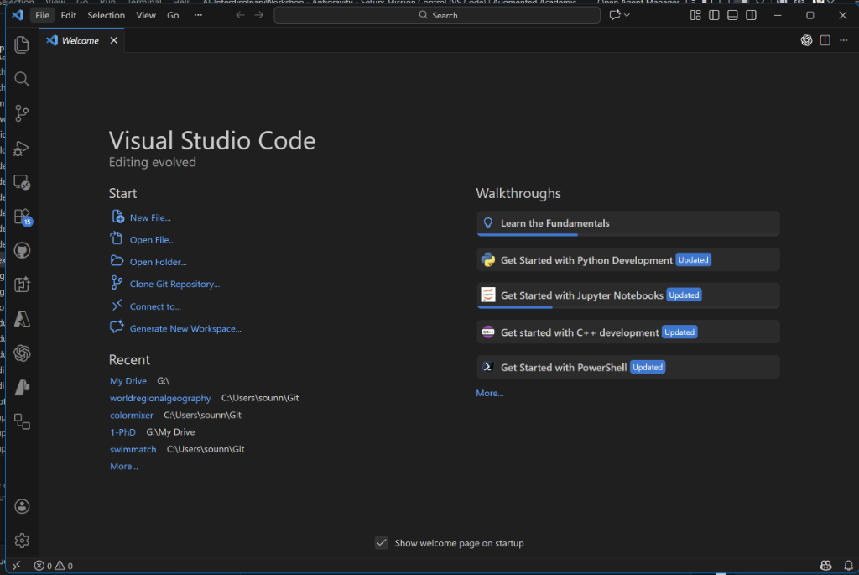Open the Remote Explorer view
Image resolution: width=859 pixels, height=575 pixels.
[x=22, y=182]
